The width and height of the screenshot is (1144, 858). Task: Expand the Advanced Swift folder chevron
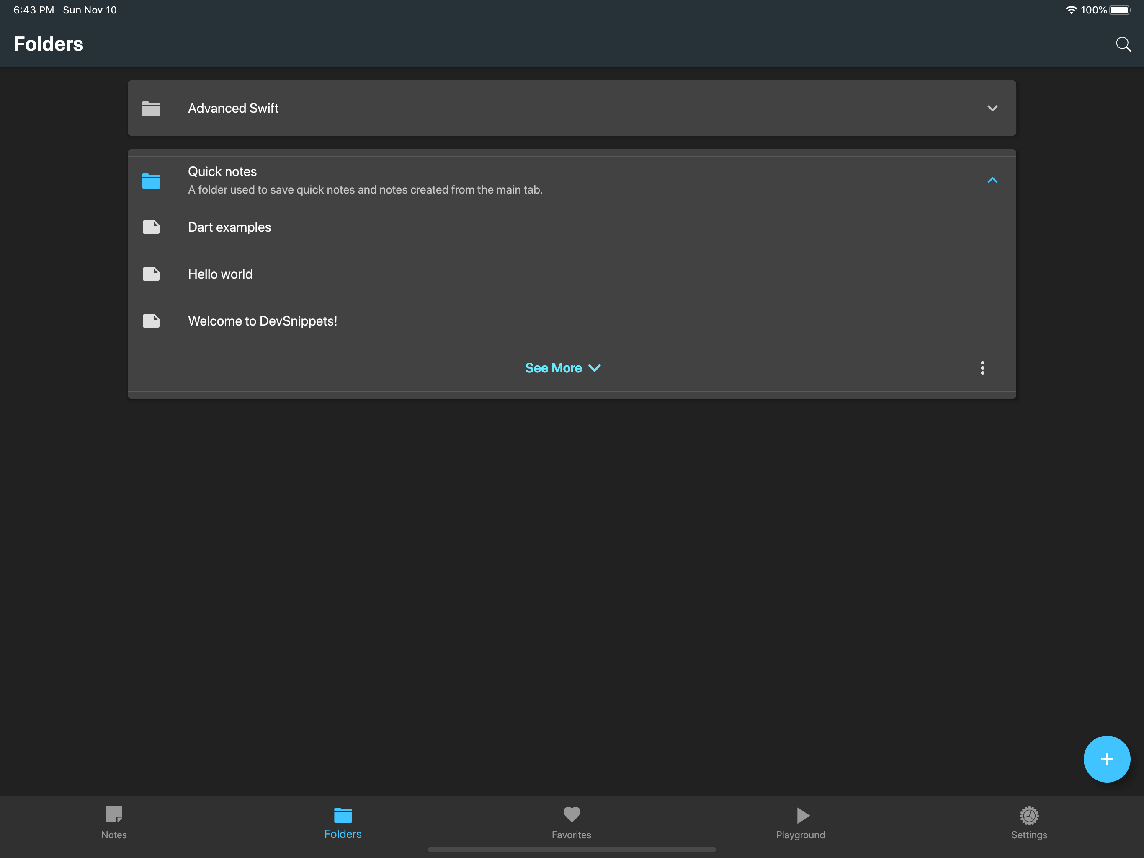click(992, 108)
